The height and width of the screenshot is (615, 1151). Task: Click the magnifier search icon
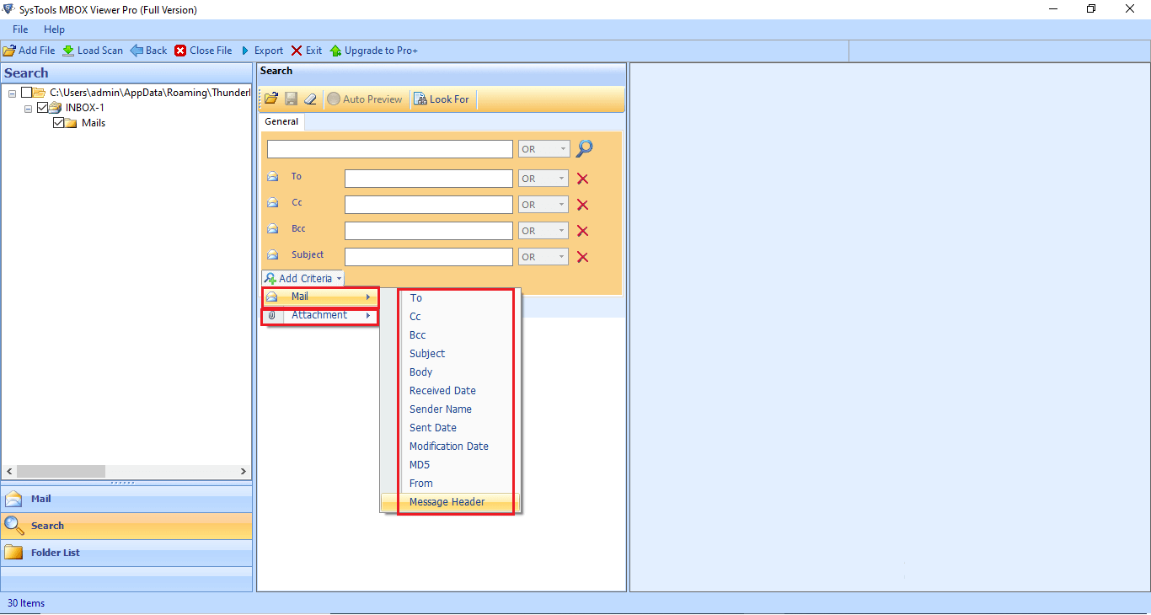(584, 149)
